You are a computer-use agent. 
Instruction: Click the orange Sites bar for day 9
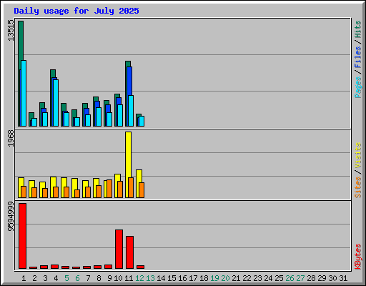tap(109, 189)
